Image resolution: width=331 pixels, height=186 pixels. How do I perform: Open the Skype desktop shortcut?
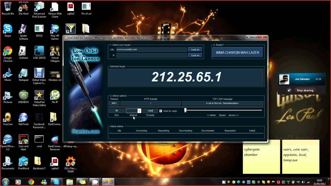point(8,31)
